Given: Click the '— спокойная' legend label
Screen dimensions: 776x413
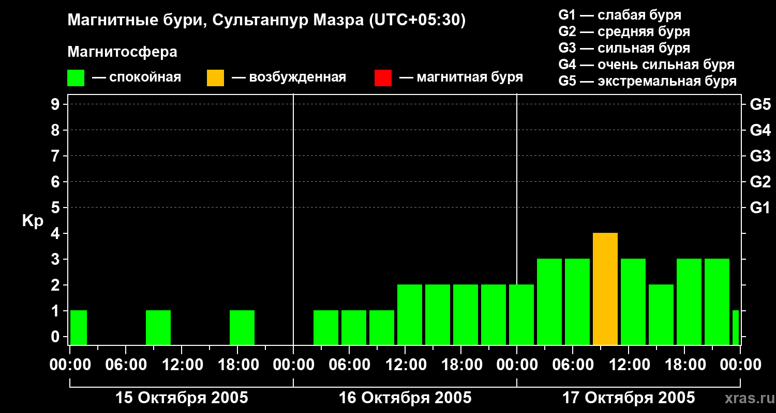Looking at the screenshot, I should coord(137,78).
